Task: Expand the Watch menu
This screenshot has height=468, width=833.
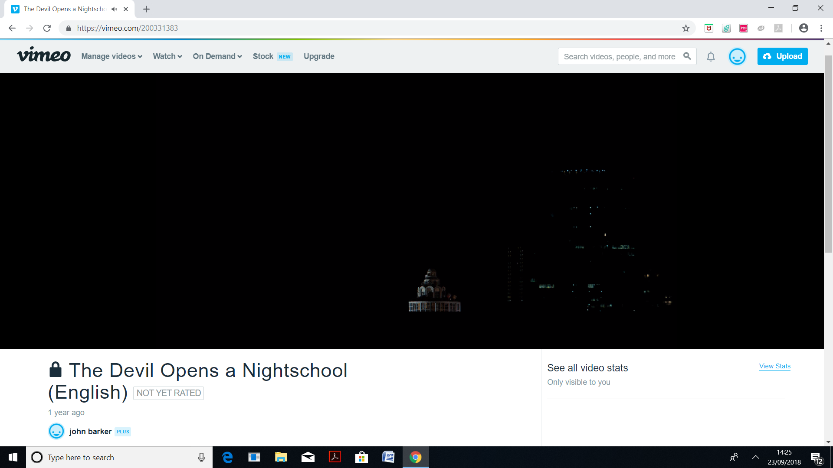Action: tap(167, 56)
